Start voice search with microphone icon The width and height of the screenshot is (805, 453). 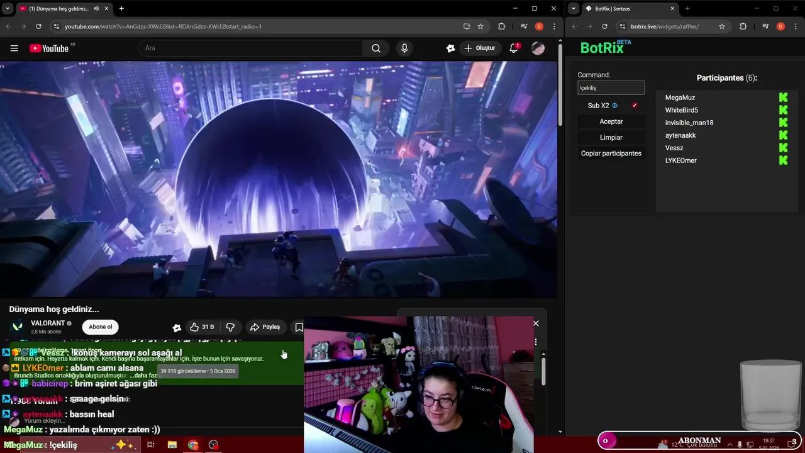point(404,48)
